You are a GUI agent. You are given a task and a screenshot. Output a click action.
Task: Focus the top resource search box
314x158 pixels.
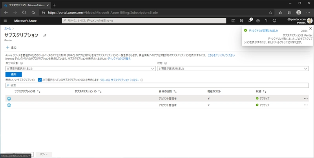[144, 21]
